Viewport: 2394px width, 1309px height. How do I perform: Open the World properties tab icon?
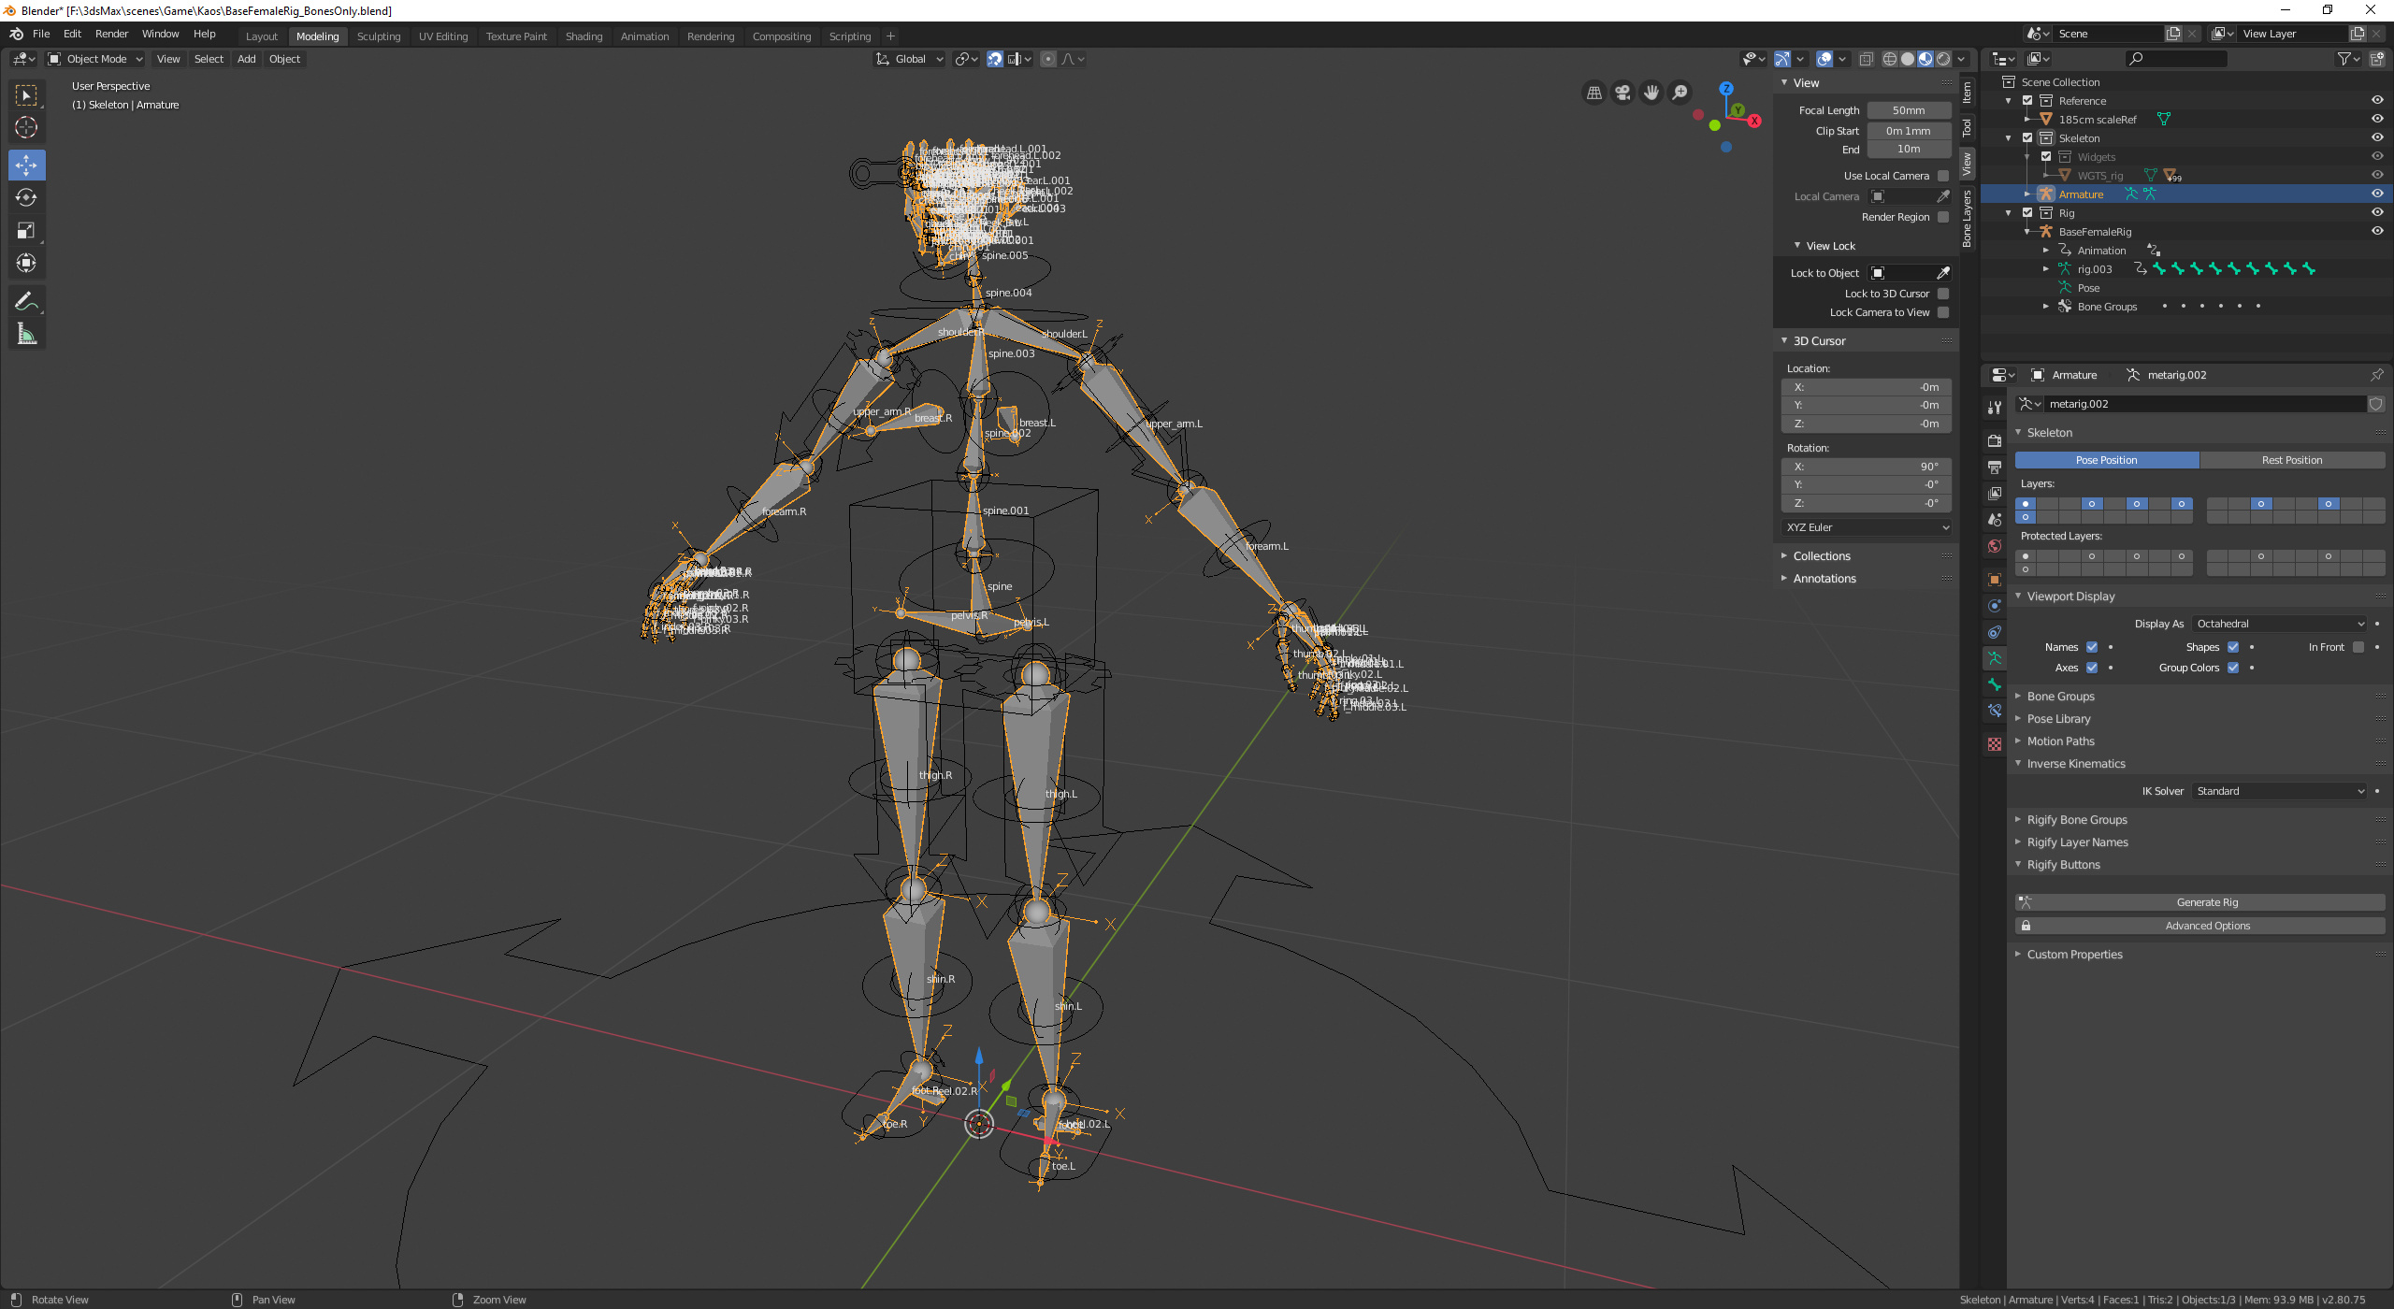click(1994, 546)
